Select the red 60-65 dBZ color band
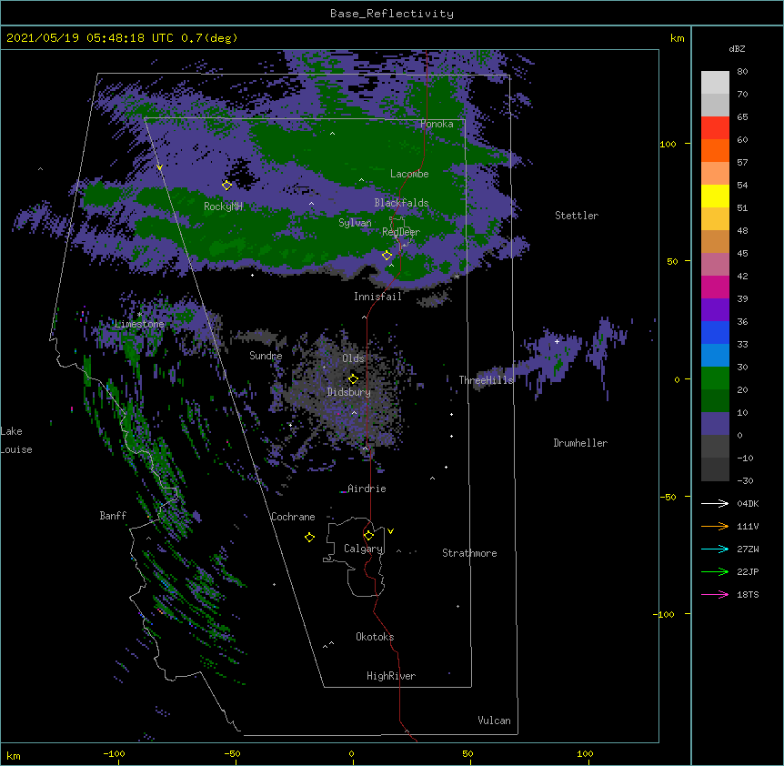This screenshot has height=766, width=784. tap(715, 128)
